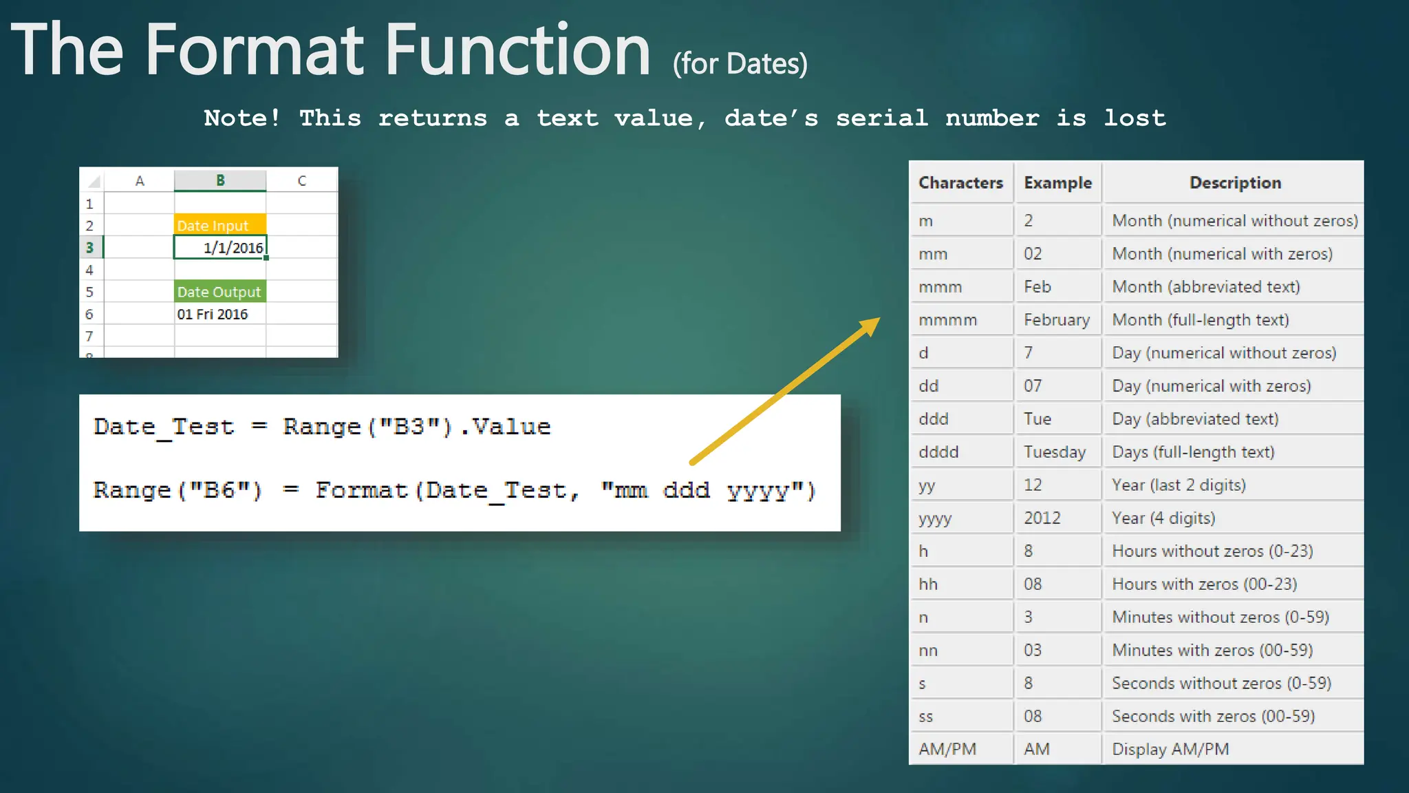Click 'Month (full-length text)' description
Viewport: 1409px width, 793px height.
pyautogui.click(x=1235, y=319)
